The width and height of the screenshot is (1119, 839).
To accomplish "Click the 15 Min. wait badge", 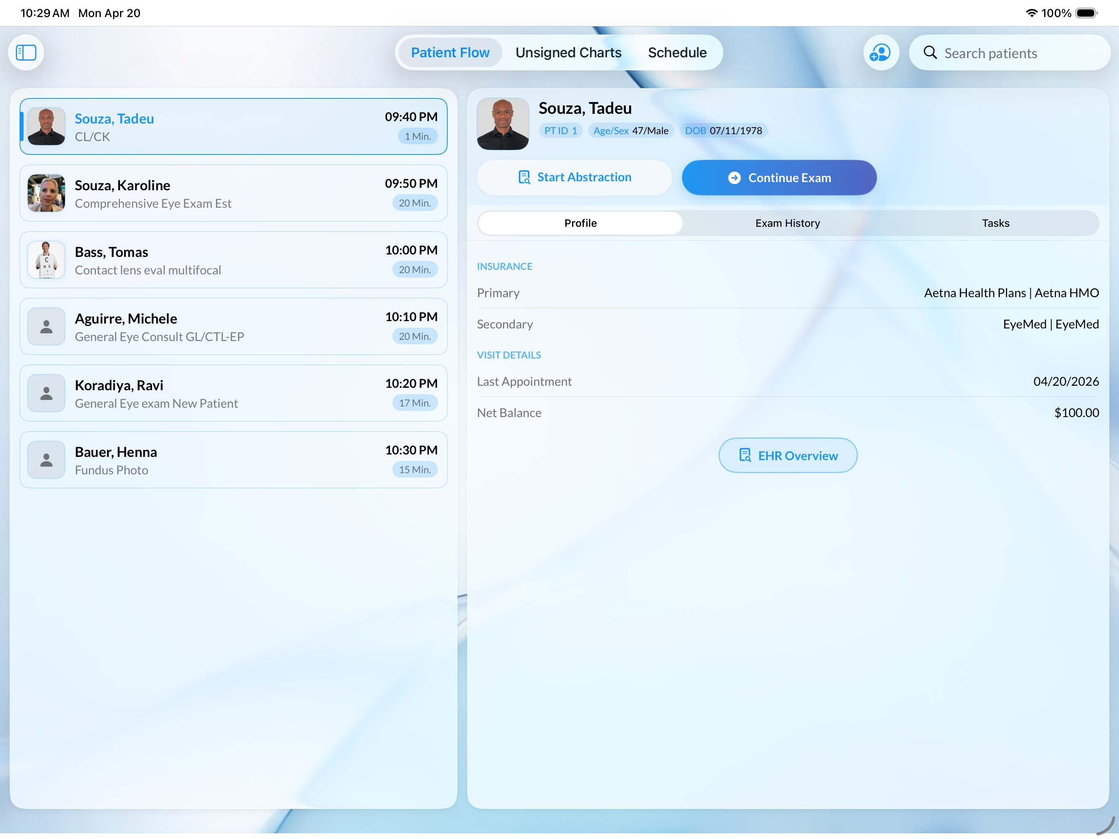I will [415, 470].
